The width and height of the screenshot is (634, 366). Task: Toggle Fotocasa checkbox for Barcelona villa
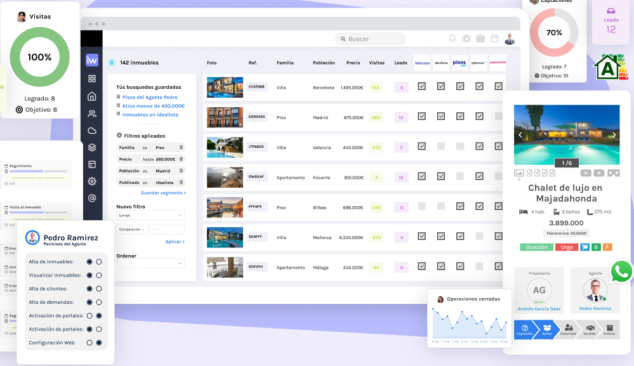(x=421, y=86)
